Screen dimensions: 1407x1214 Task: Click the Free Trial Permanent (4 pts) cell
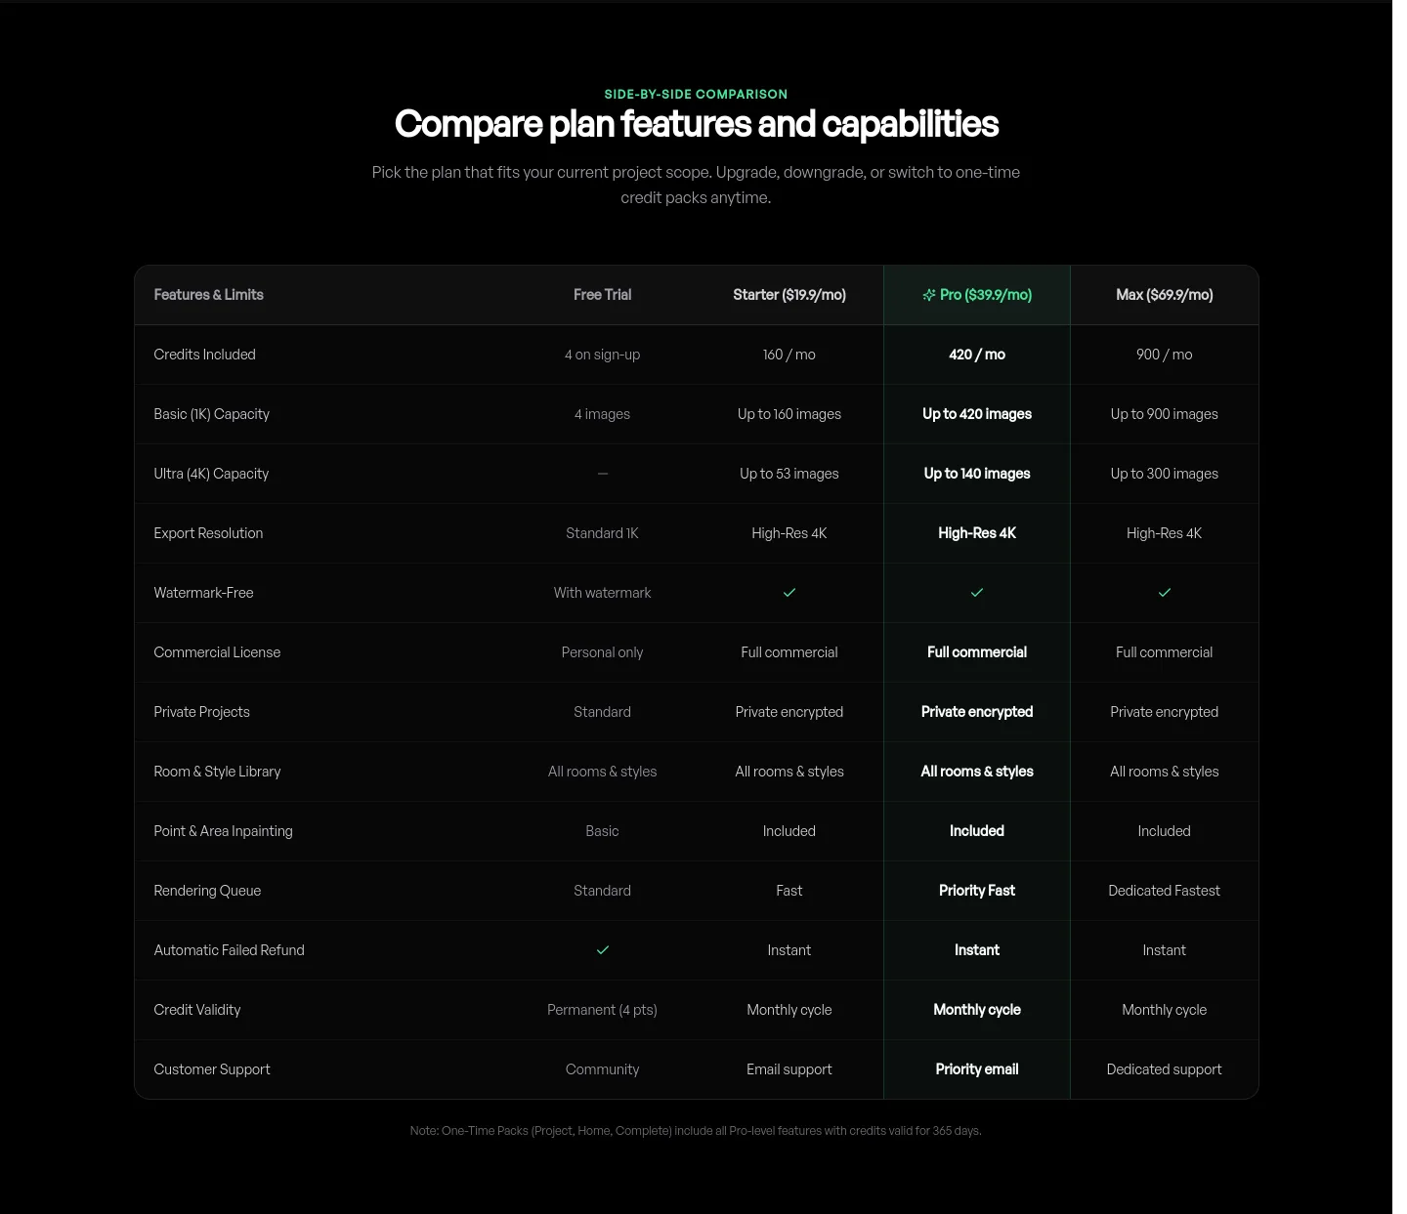(x=603, y=1010)
